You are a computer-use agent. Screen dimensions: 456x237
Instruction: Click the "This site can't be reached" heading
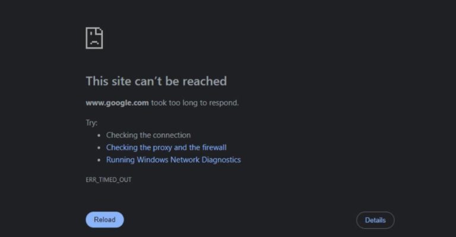[x=156, y=81]
